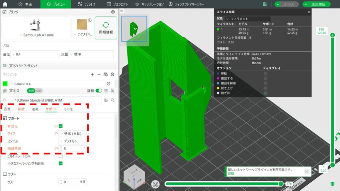This screenshot has width=340, height=191.
Task: Show info for the textured plate
Action: click(x=90, y=20)
